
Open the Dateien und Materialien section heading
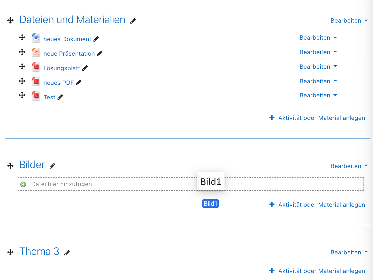pyautogui.click(x=72, y=20)
